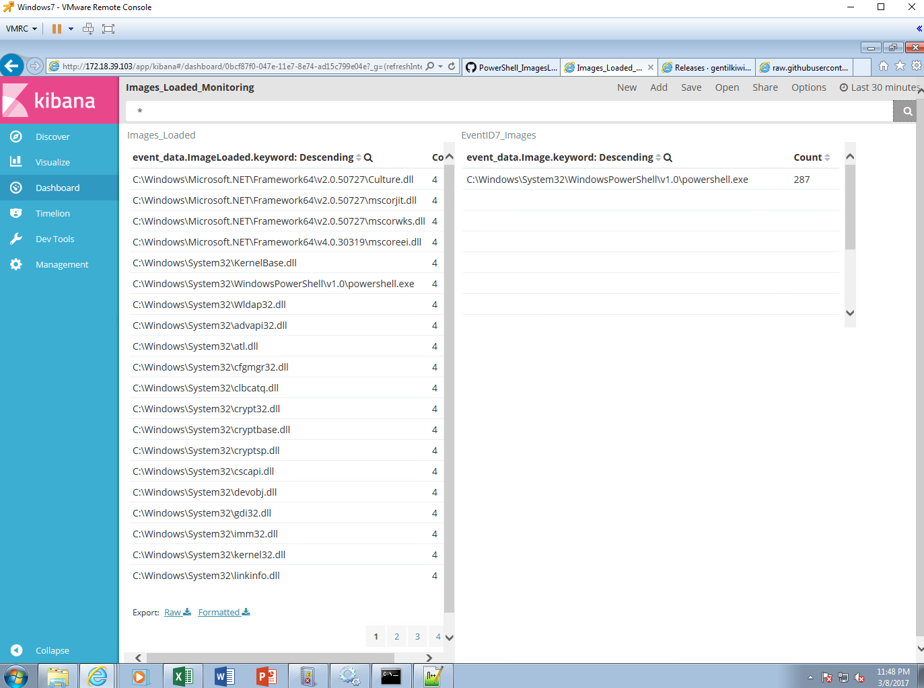This screenshot has width=924, height=688.
Task: Click Options in Kibana top menu
Action: [x=809, y=87]
